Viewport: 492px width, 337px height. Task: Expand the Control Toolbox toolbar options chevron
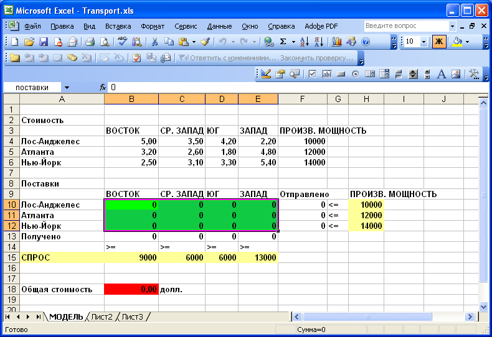486,75
